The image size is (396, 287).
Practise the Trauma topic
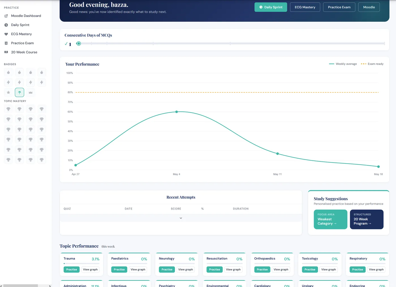coord(72,269)
